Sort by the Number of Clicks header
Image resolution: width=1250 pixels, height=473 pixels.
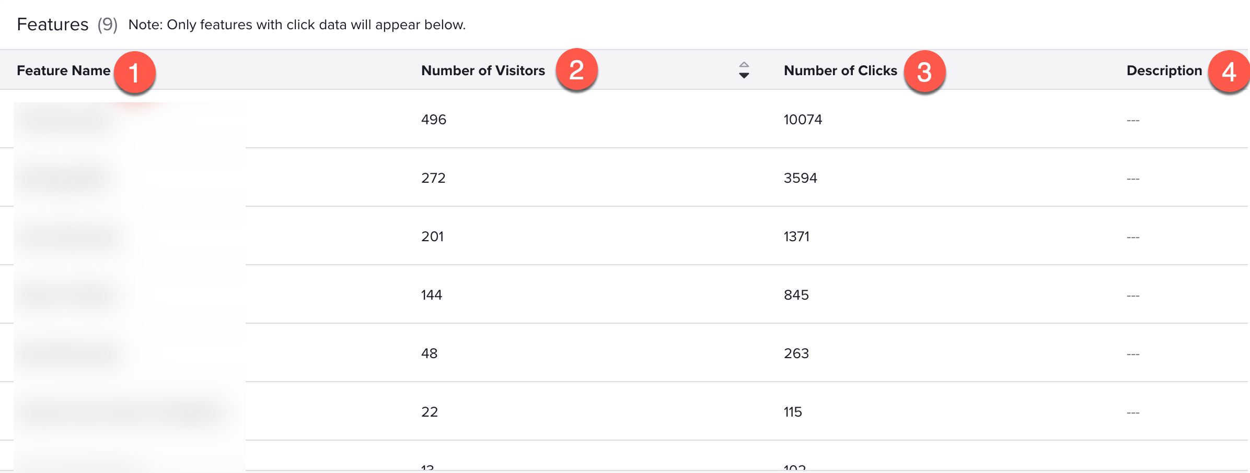coord(840,70)
